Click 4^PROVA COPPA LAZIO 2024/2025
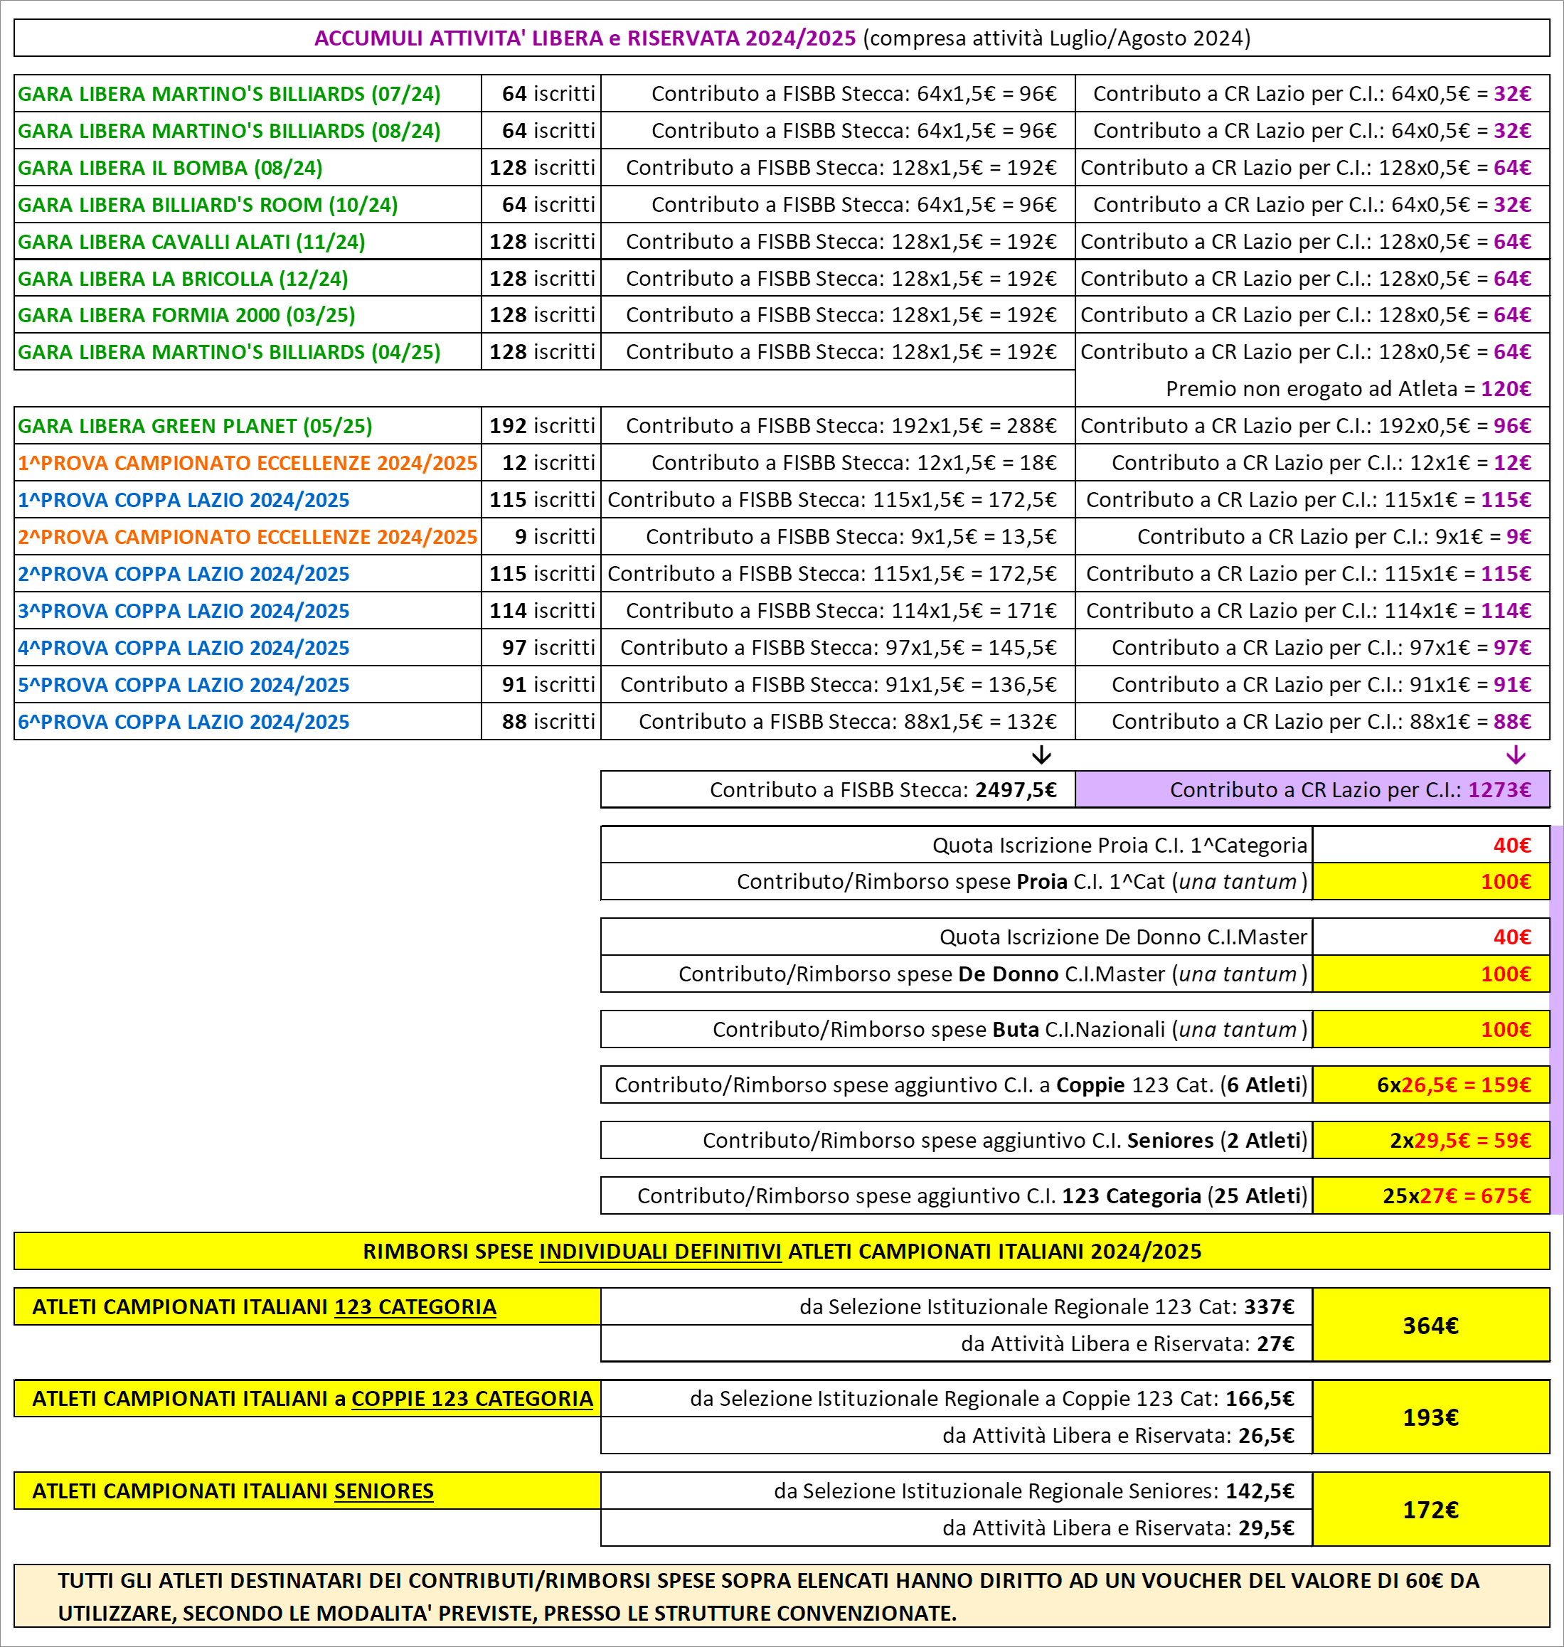 [x=183, y=648]
